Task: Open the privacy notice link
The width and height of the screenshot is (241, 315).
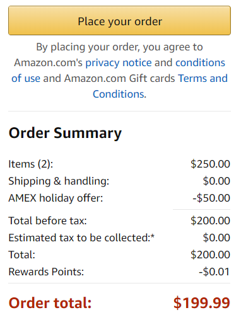Action: 119,62
